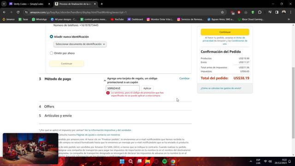Bookmark this page with the star icon

coord(222,12)
